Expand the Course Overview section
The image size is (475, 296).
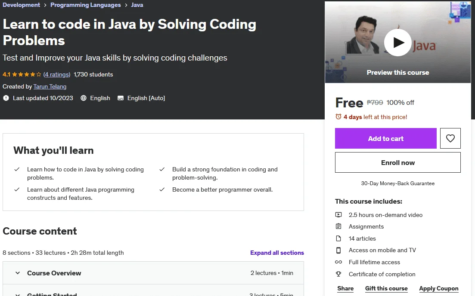pos(153,273)
